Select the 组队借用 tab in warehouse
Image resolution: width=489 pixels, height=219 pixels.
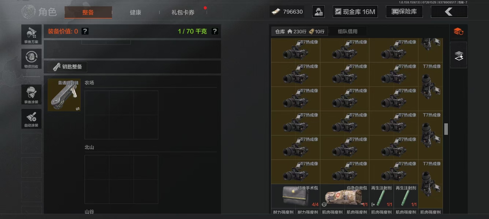pyautogui.click(x=348, y=32)
